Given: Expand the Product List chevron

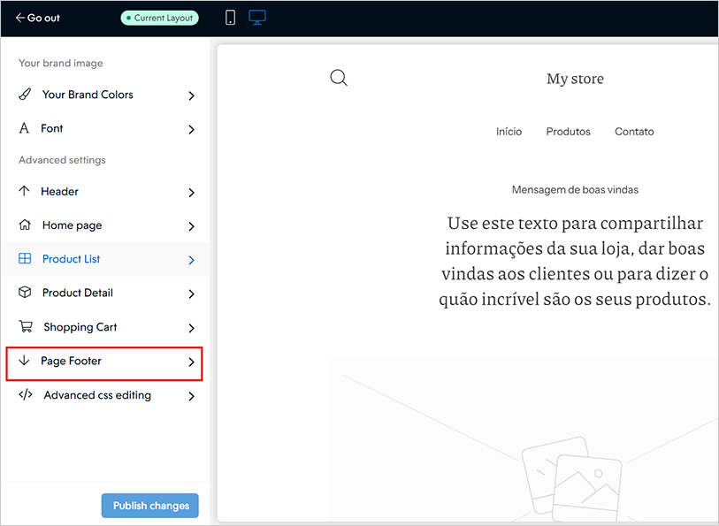Looking at the screenshot, I should (191, 260).
